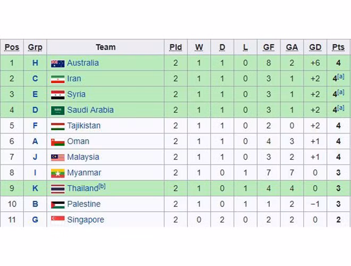Click the Singapore flag icon
This screenshot has height=266, width=351.
click(57, 220)
